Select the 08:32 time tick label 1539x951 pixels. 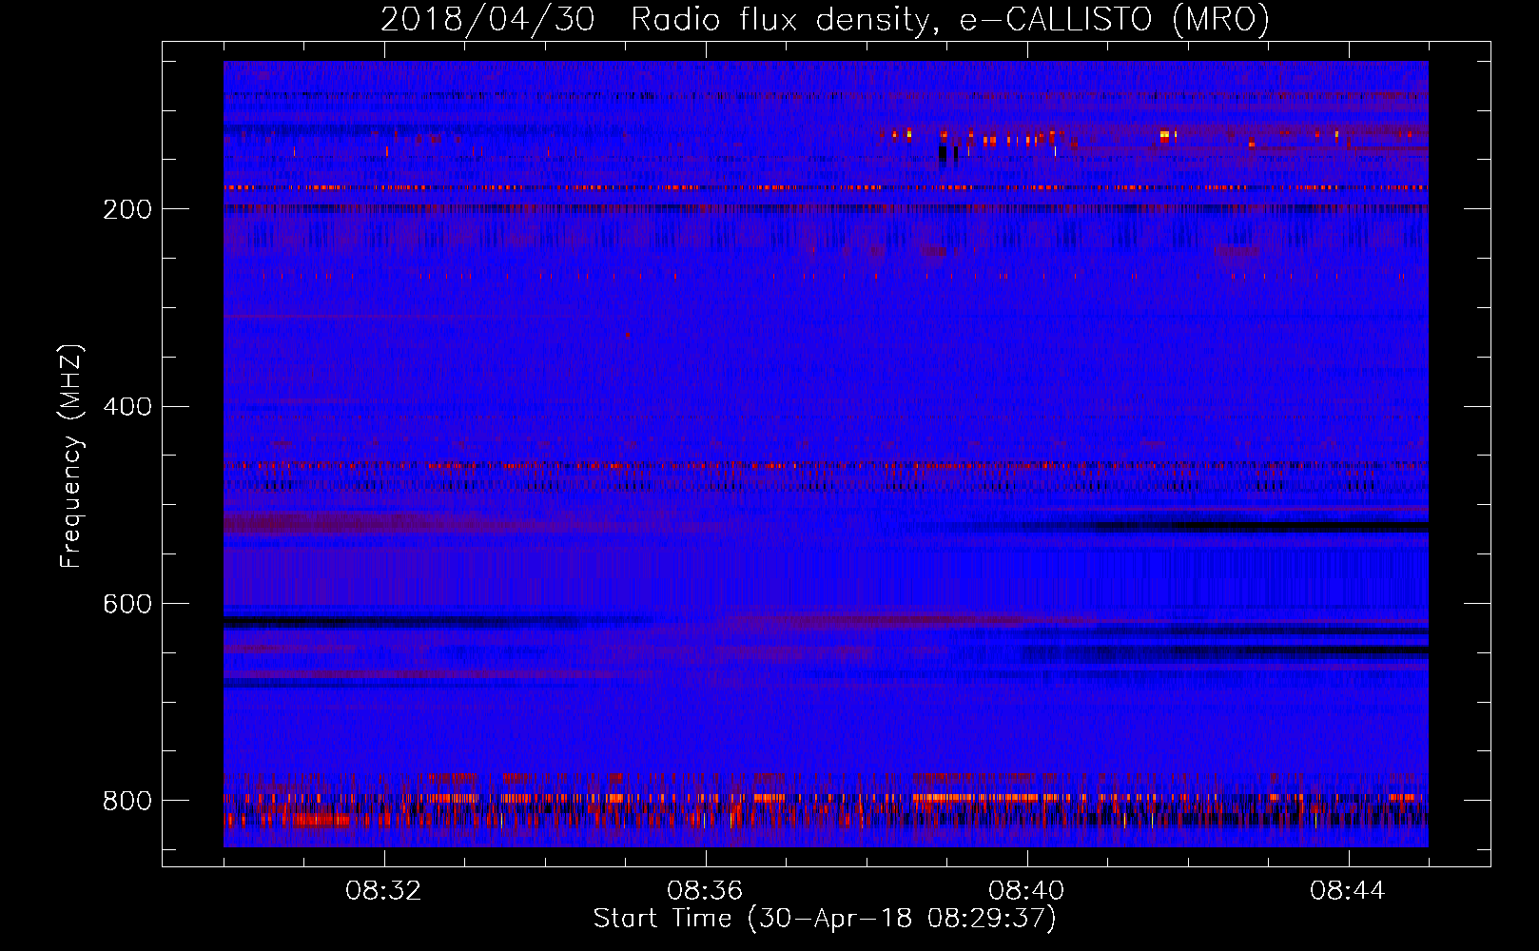(383, 891)
